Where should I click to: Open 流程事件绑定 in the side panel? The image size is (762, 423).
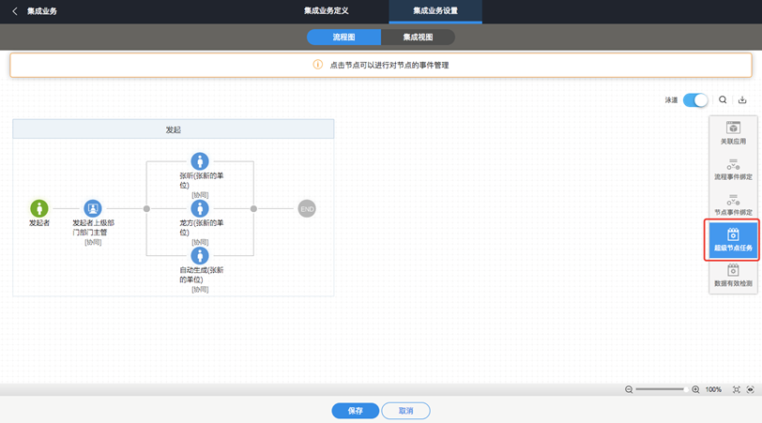[733, 169]
